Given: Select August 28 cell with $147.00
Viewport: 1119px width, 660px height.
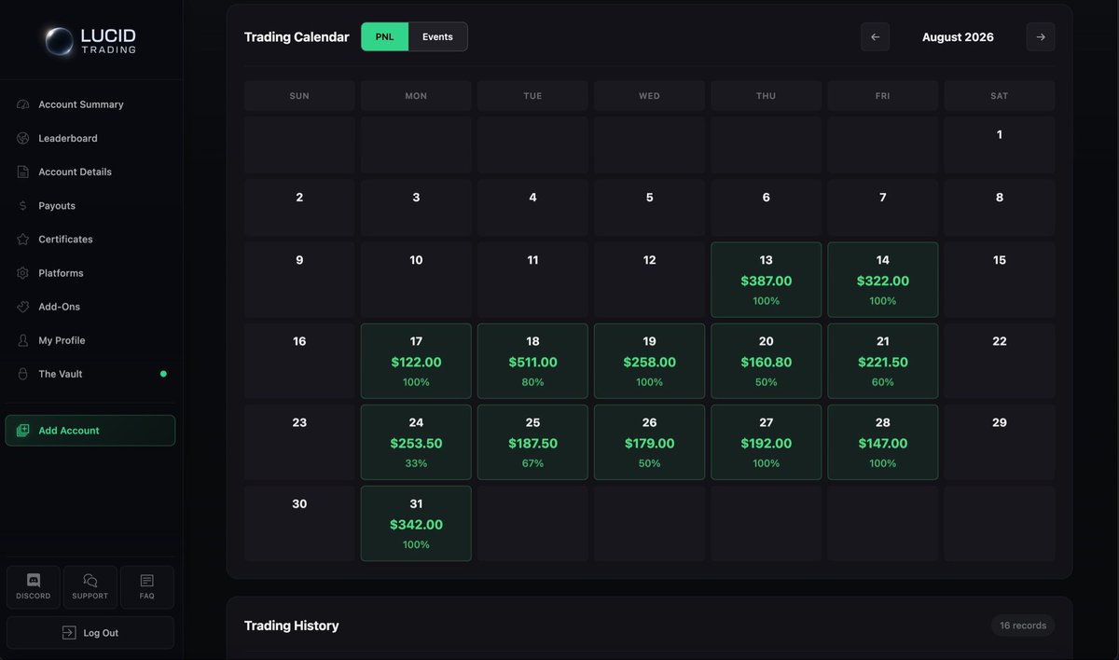Looking at the screenshot, I should tap(883, 442).
